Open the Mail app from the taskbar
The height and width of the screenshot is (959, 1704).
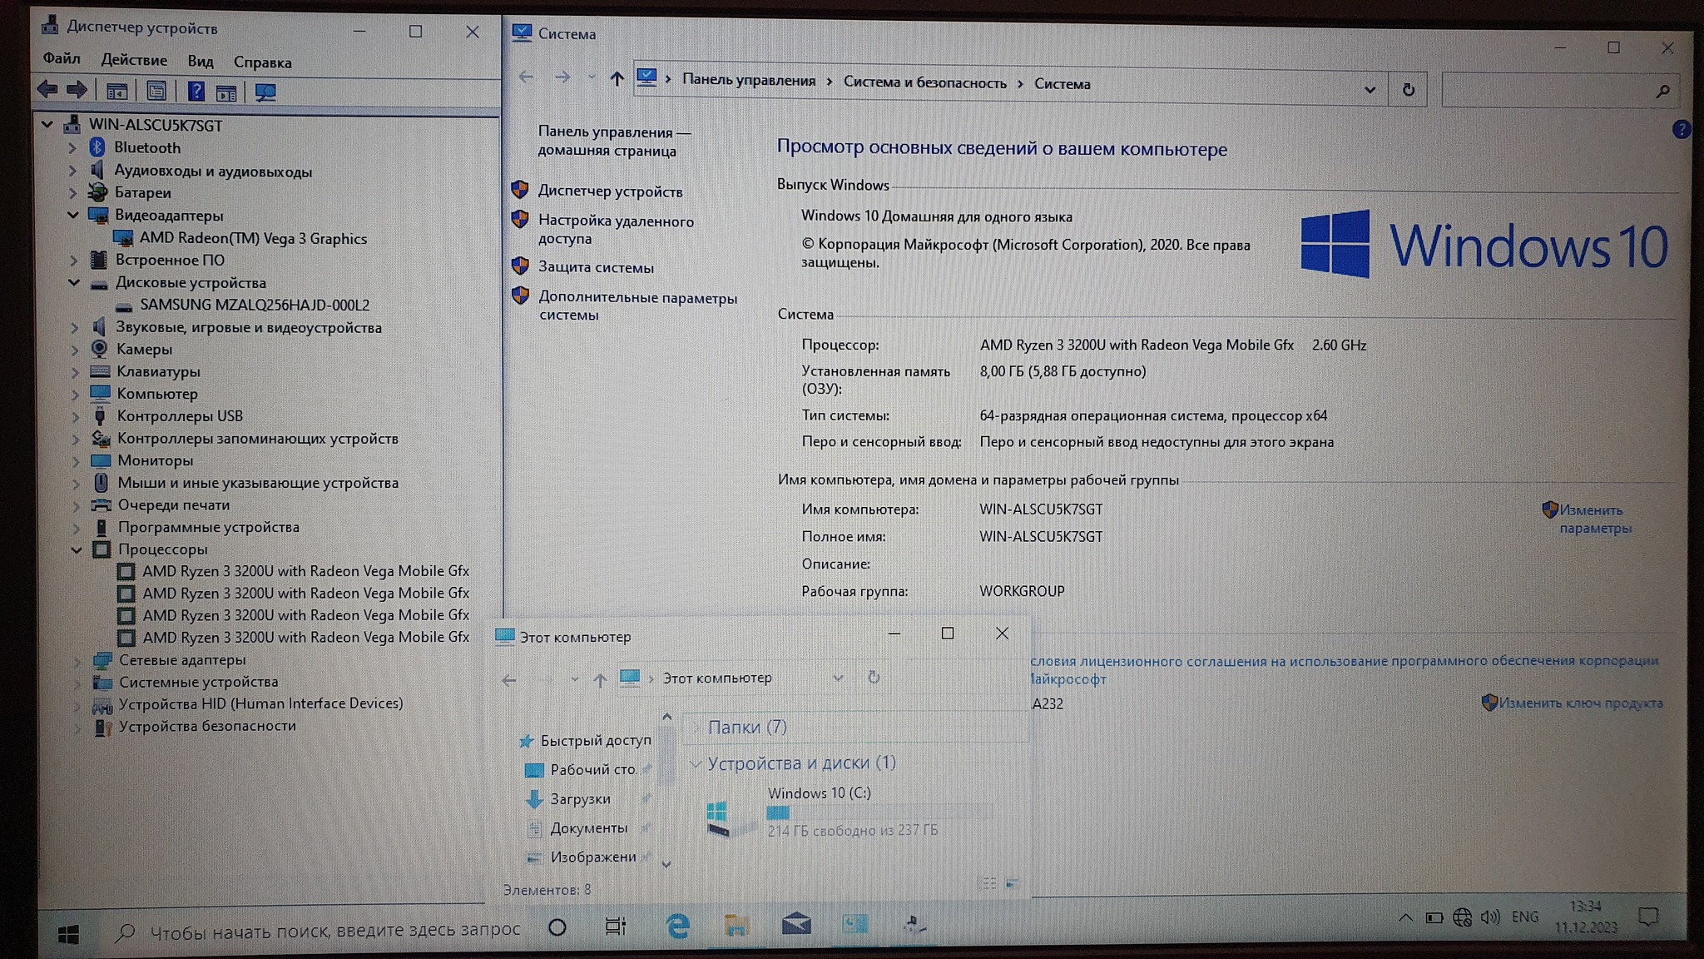pyautogui.click(x=795, y=924)
